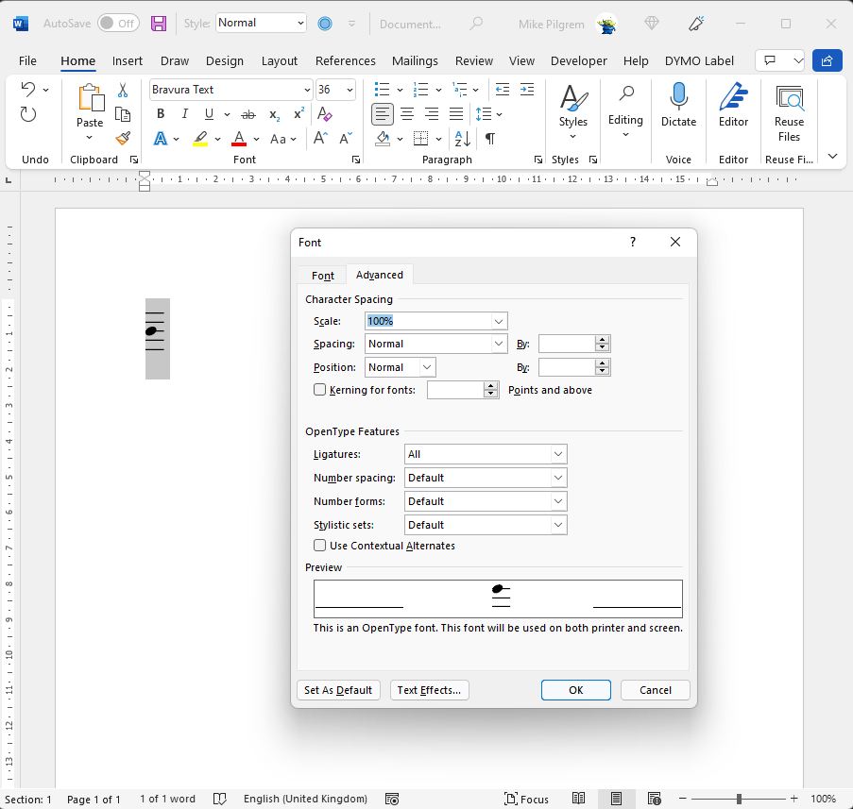Screen dimensions: 853x809
Task: Start Dictate microphone
Action: click(678, 105)
